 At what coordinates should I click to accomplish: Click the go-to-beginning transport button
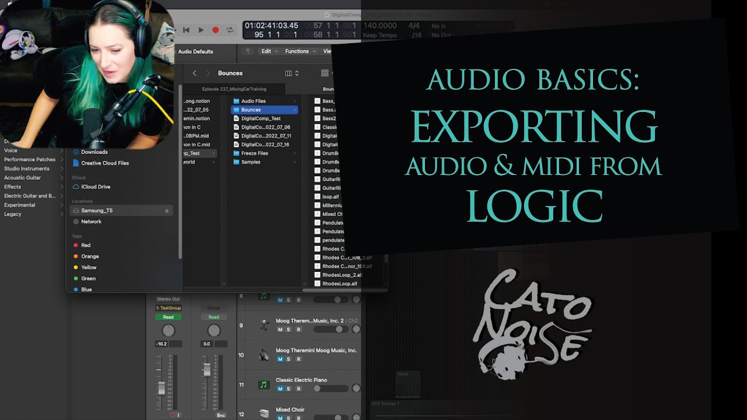[x=186, y=30]
